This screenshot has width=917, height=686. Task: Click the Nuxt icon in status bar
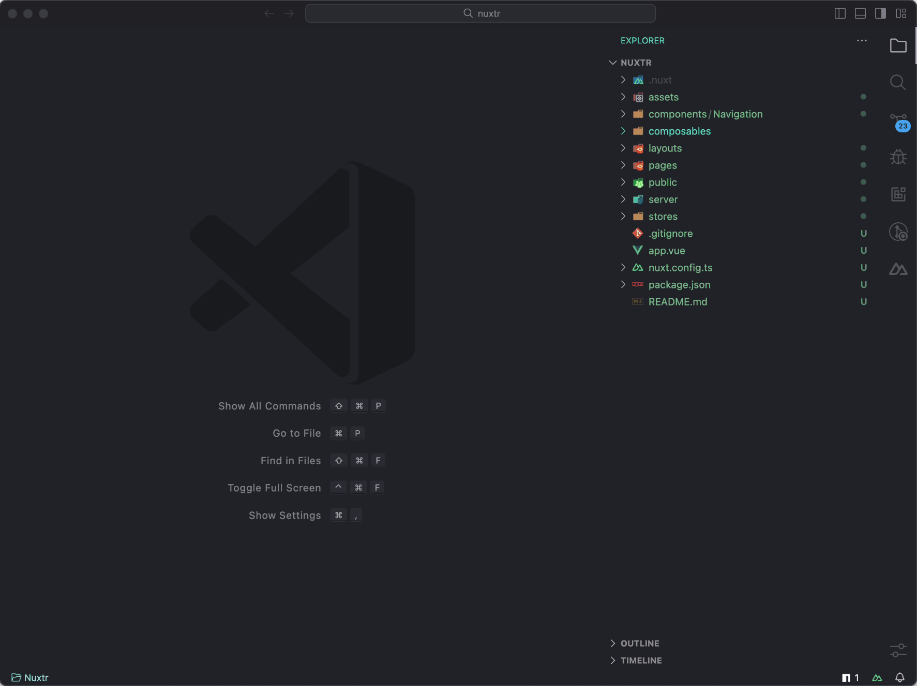click(877, 677)
